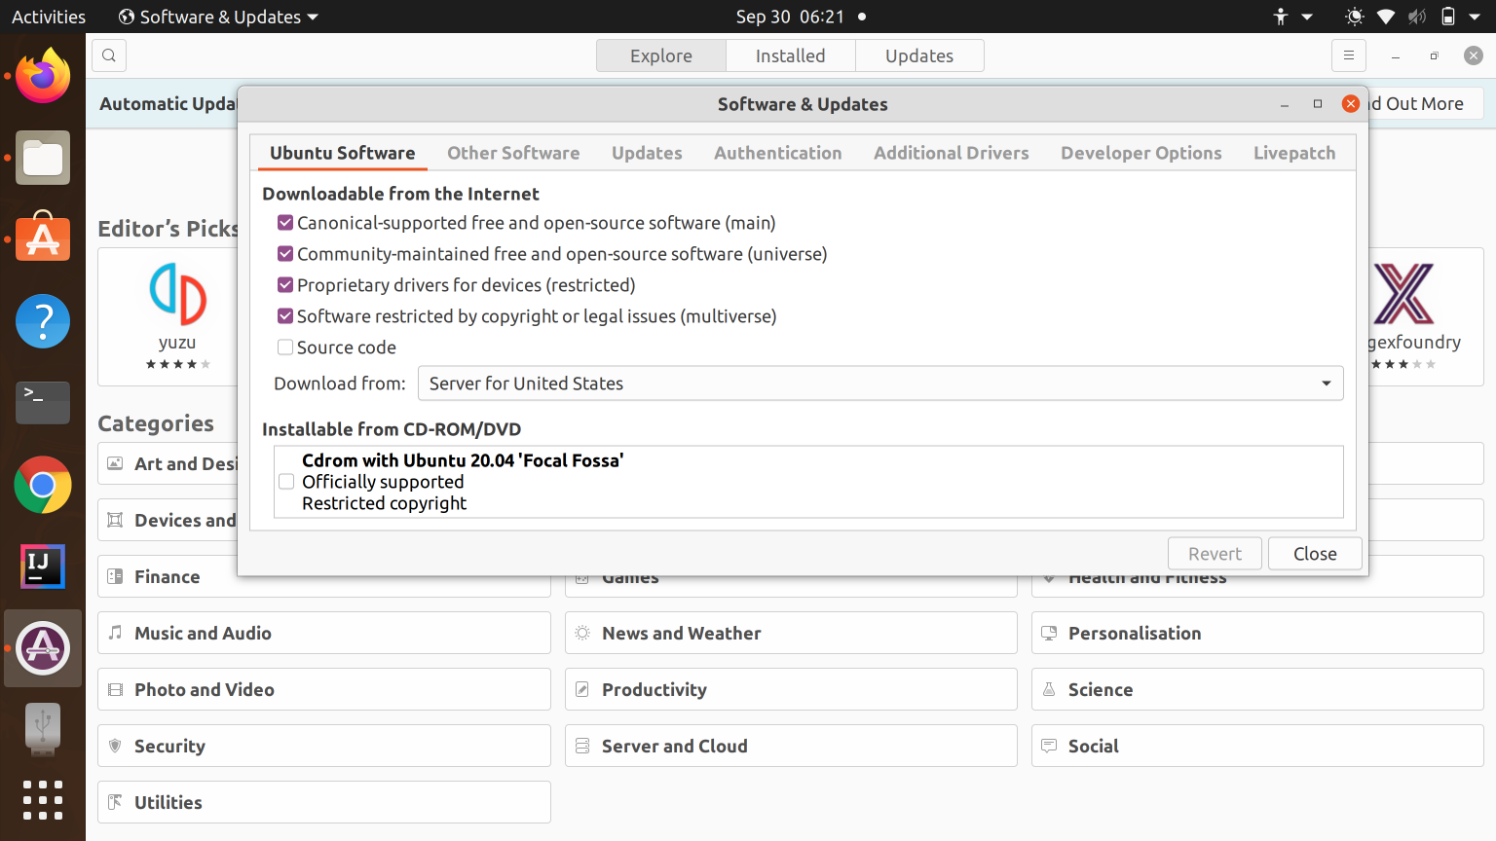
Task: Disable Proprietary drivers for devices (restricted)
Action: (284, 284)
